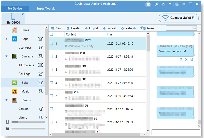The image size is (204, 138).
Task: Click sidebar scroll up arrow
Action: [46, 28]
